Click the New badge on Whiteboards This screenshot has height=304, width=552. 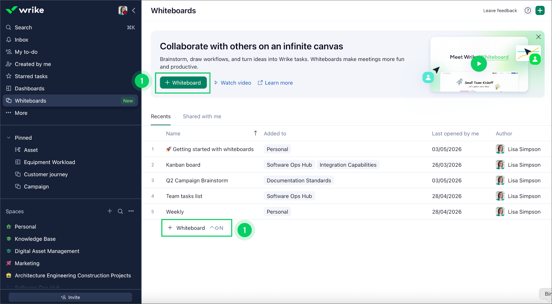coord(128,101)
